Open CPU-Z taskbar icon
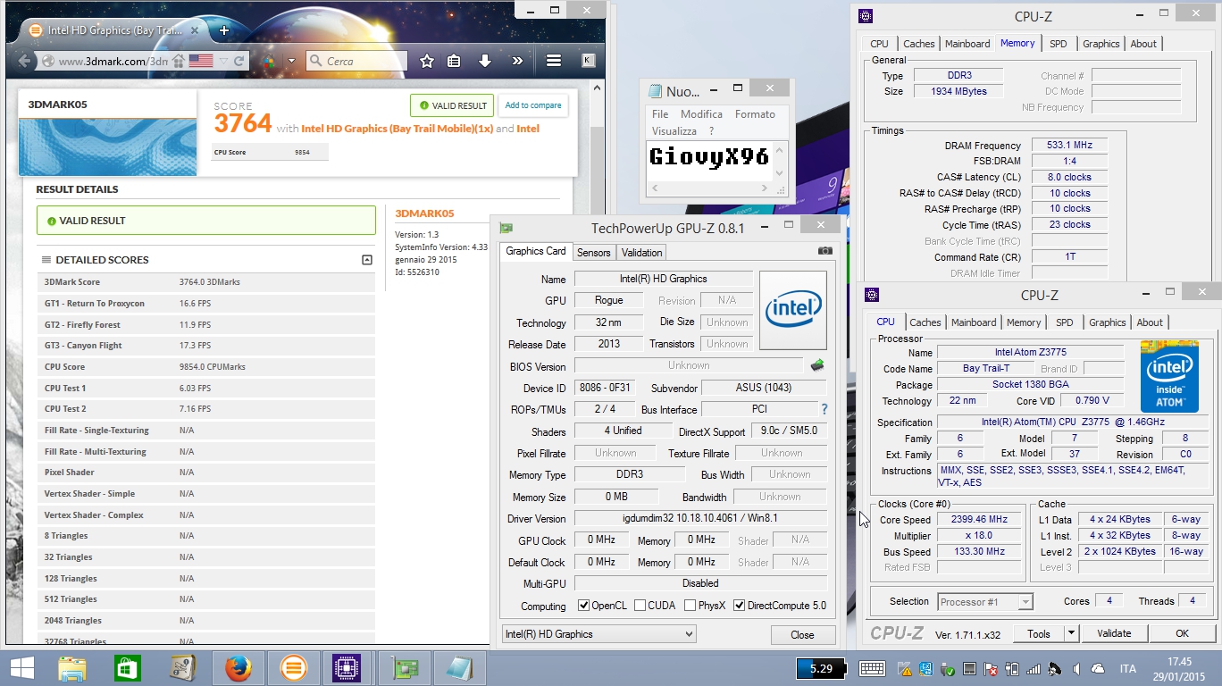Screen dimensions: 1222x686 [x=347, y=667]
